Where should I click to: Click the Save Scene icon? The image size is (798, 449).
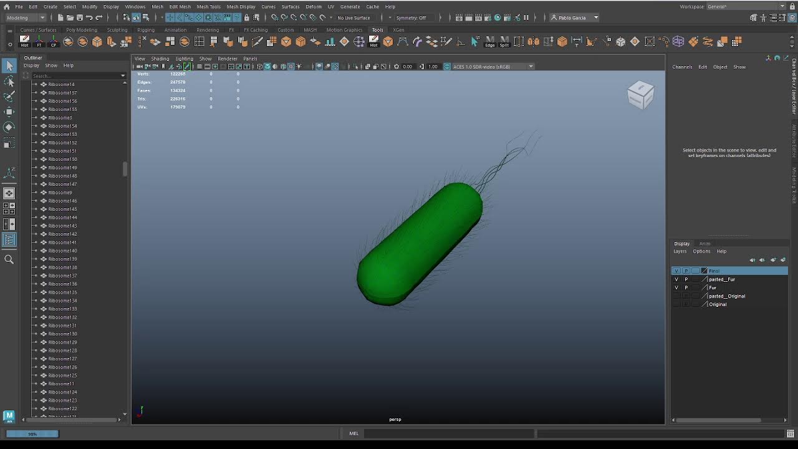(x=80, y=17)
